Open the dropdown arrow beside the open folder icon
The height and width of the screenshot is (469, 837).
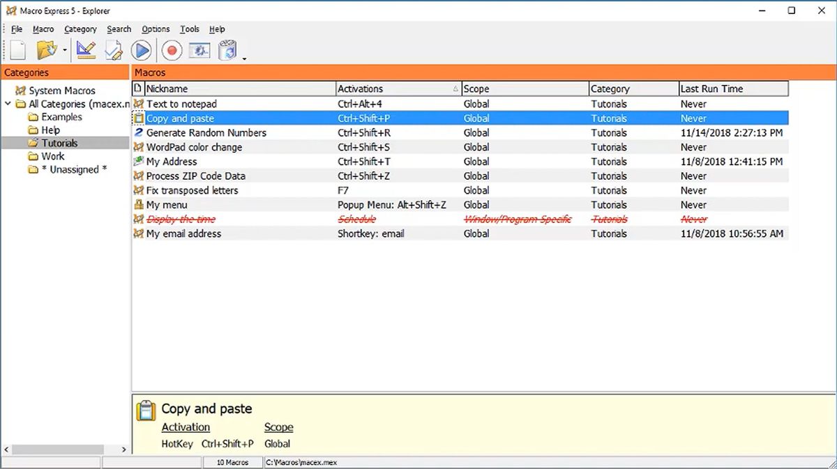pyautogui.click(x=65, y=51)
